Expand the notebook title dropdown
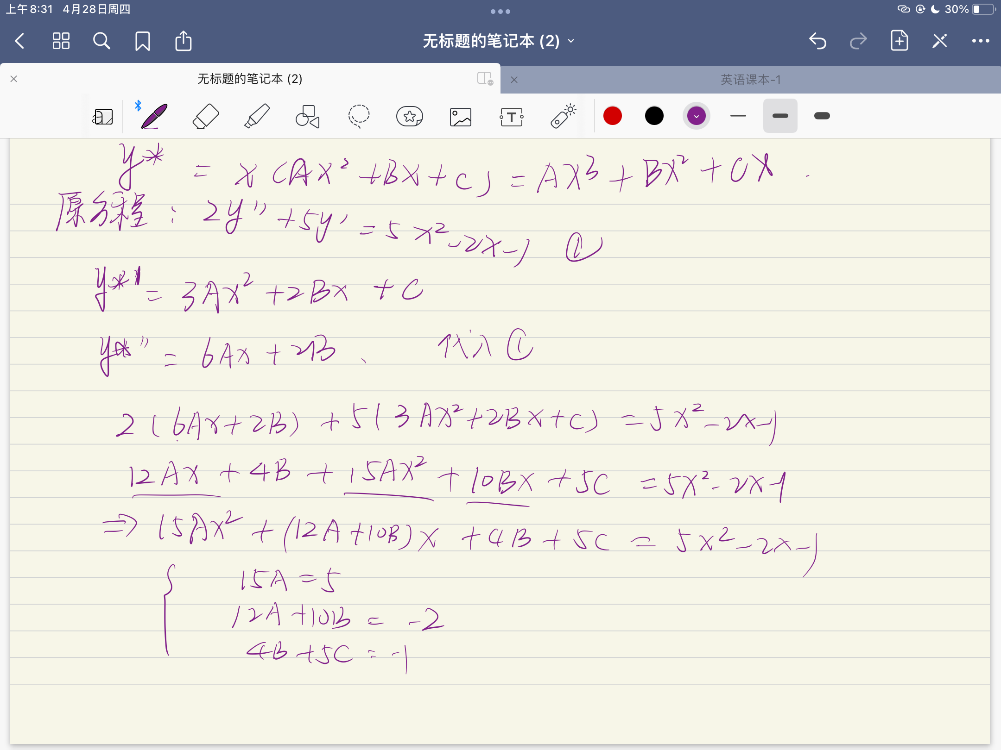The width and height of the screenshot is (1001, 750). click(x=571, y=41)
